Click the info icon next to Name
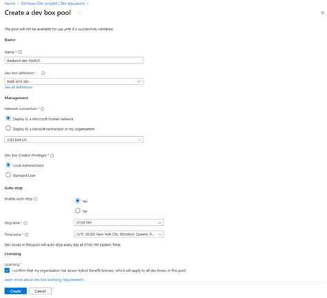This screenshot has width=327, height=298. 20,52
